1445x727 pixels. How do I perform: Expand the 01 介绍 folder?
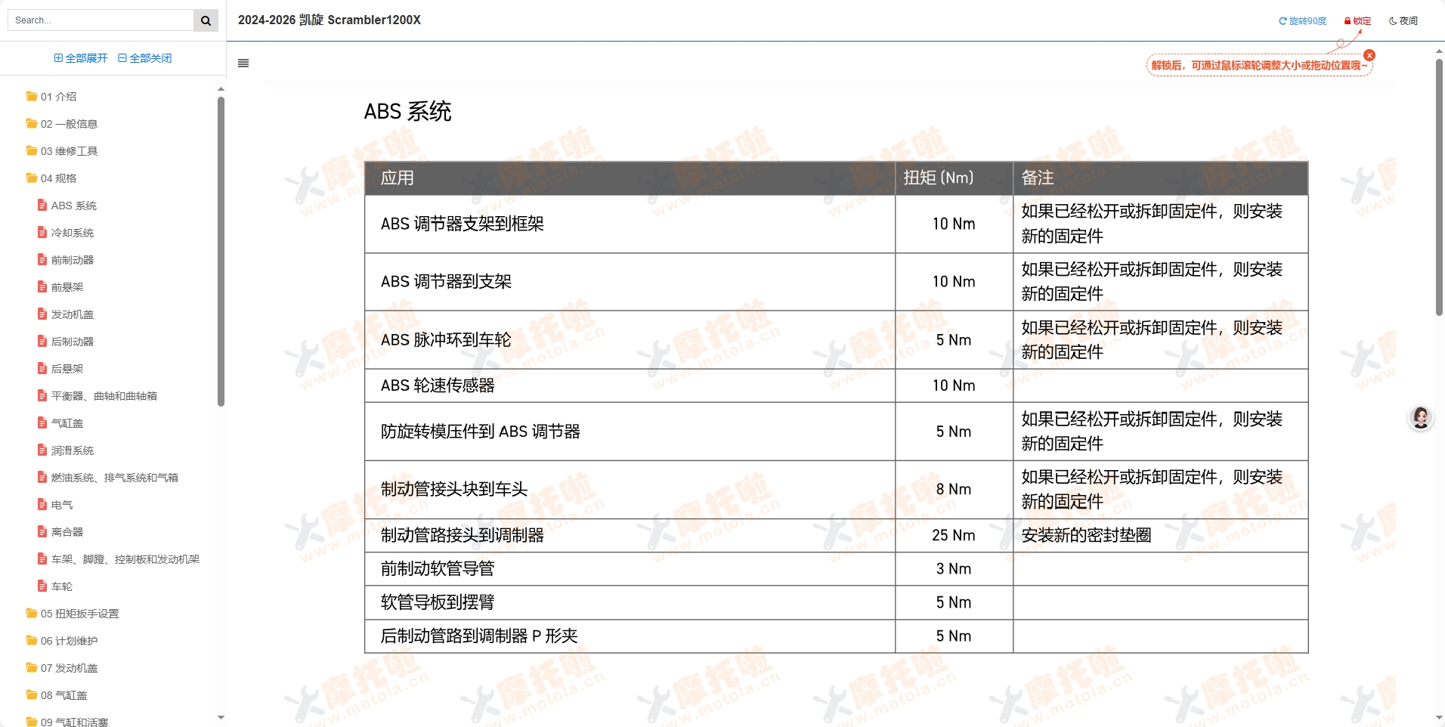[x=51, y=97]
